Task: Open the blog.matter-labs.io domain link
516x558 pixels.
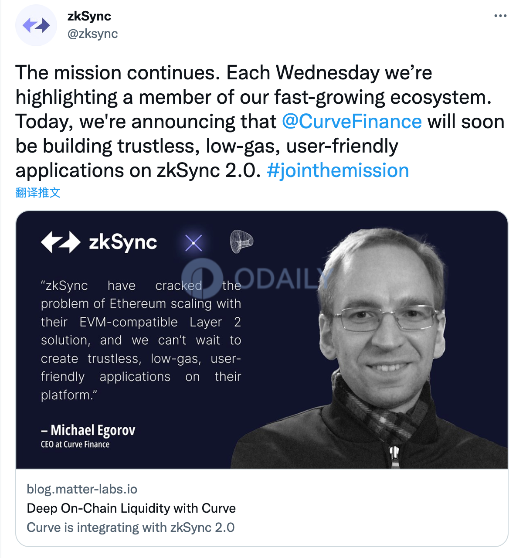Action: click(x=82, y=489)
